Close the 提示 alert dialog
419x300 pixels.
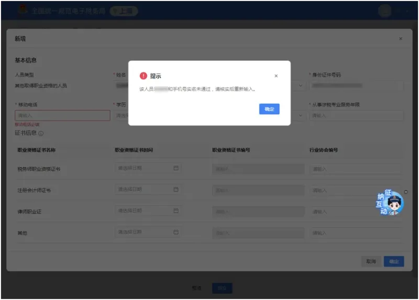(x=276, y=76)
